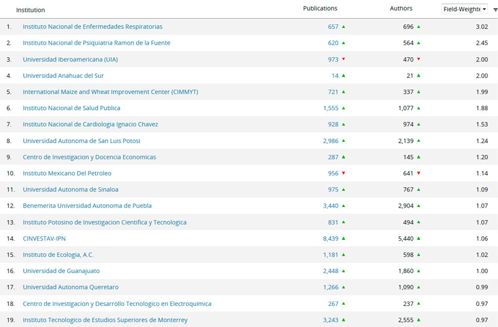The height and width of the screenshot is (327, 498).
Task: Open the CINVESTAV-IPN link
Action: 44,239
